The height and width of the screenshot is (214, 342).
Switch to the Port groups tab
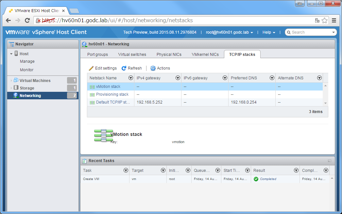pyautogui.click(x=97, y=55)
